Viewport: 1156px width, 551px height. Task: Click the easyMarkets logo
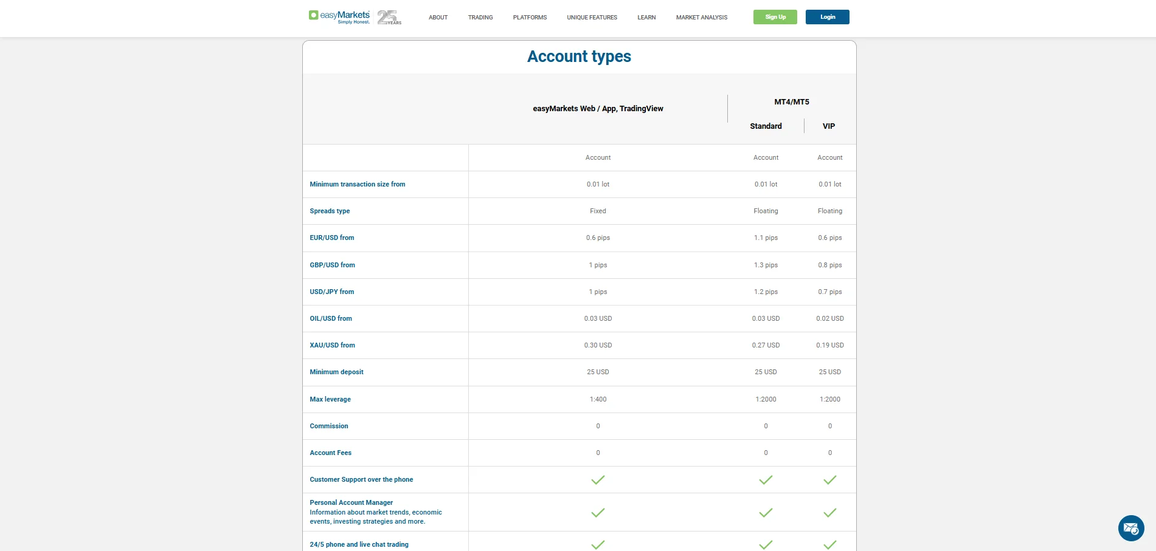[x=339, y=17]
